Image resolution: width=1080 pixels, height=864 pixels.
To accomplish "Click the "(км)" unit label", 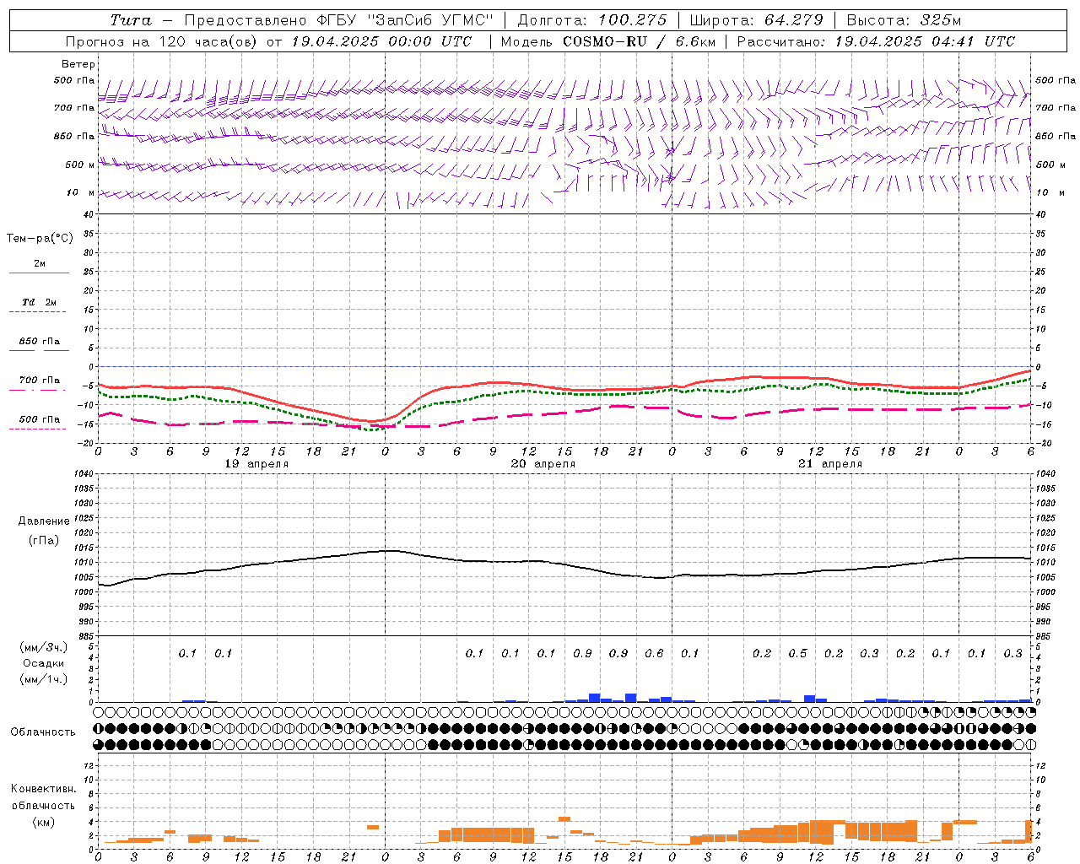I will 44,823.
